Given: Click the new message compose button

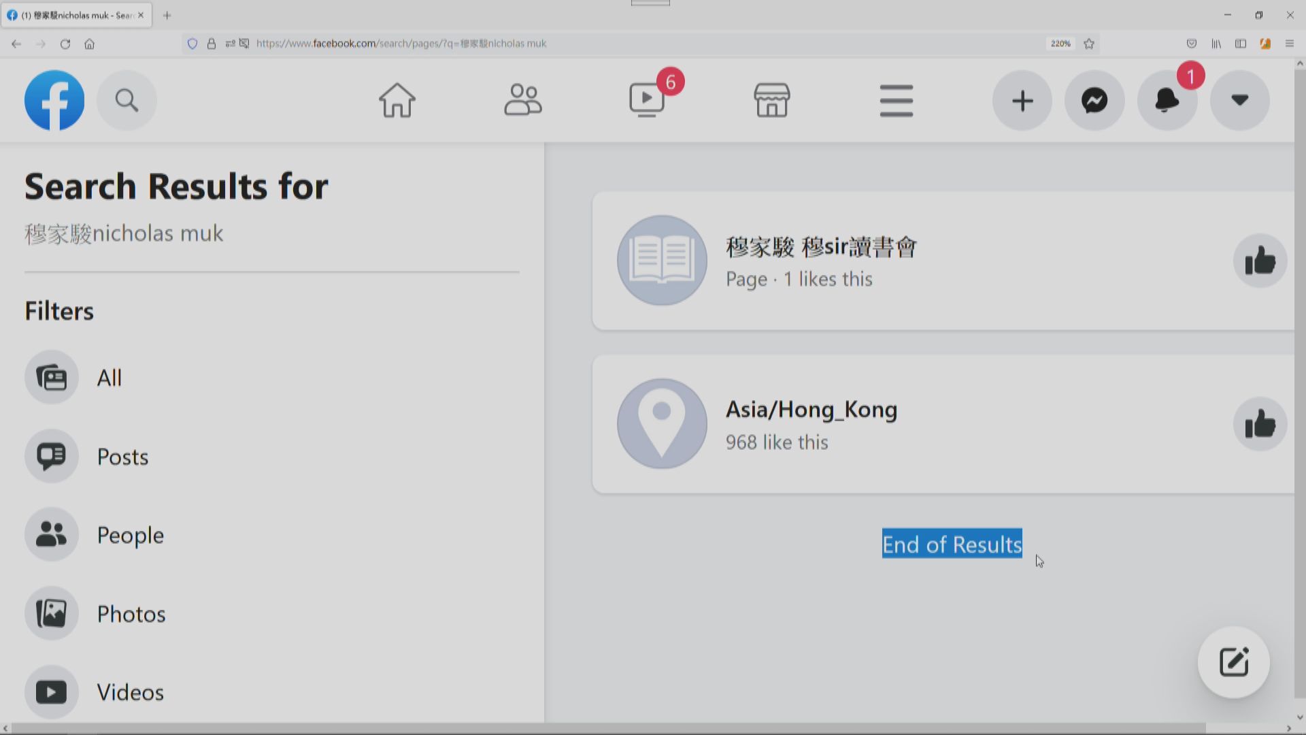Looking at the screenshot, I should click(x=1233, y=662).
